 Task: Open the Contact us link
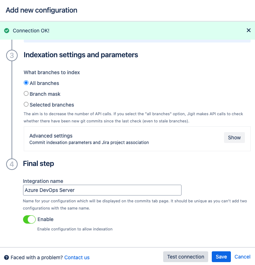[77, 257]
